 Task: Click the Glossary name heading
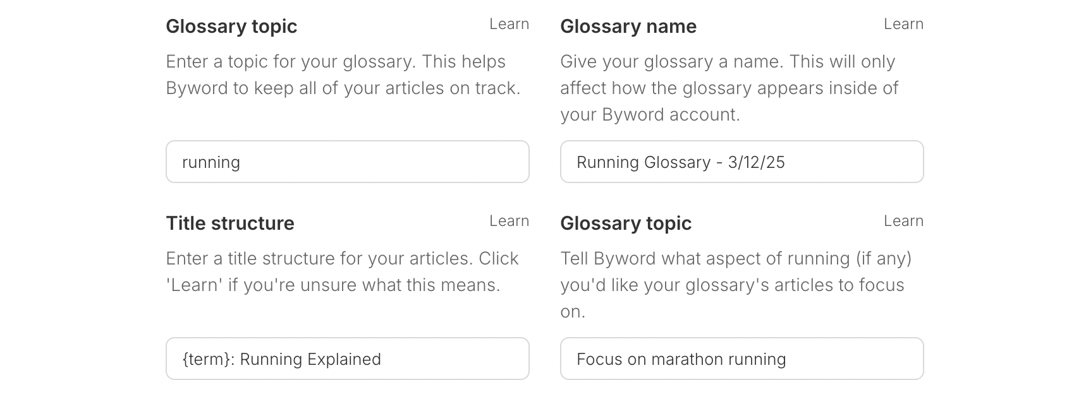(x=628, y=27)
